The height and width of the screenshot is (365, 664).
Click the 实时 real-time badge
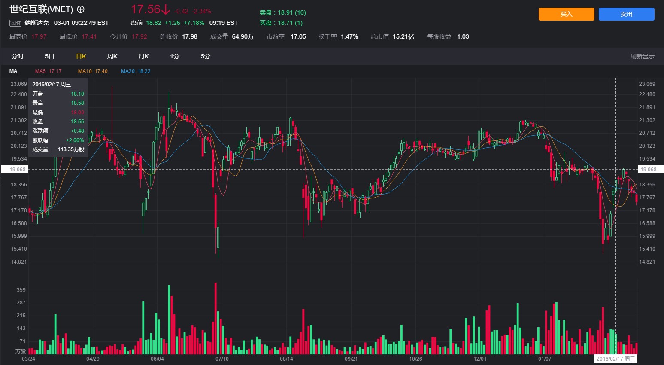coord(15,23)
